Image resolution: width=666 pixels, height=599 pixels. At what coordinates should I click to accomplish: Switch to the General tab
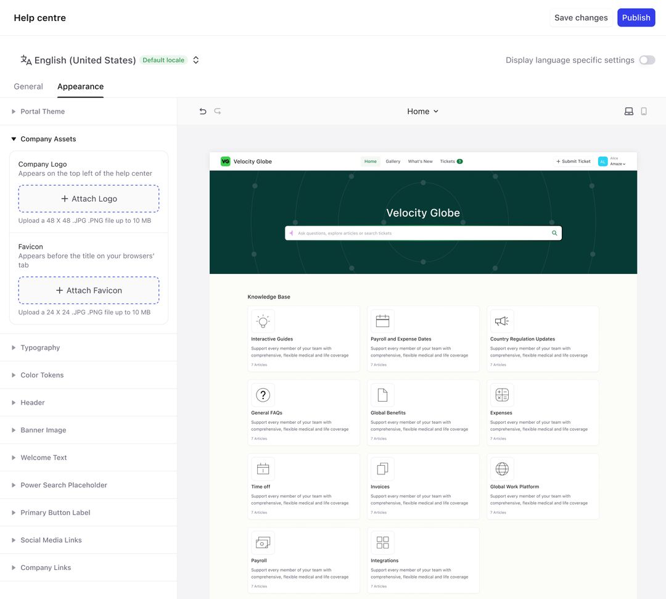tap(28, 86)
